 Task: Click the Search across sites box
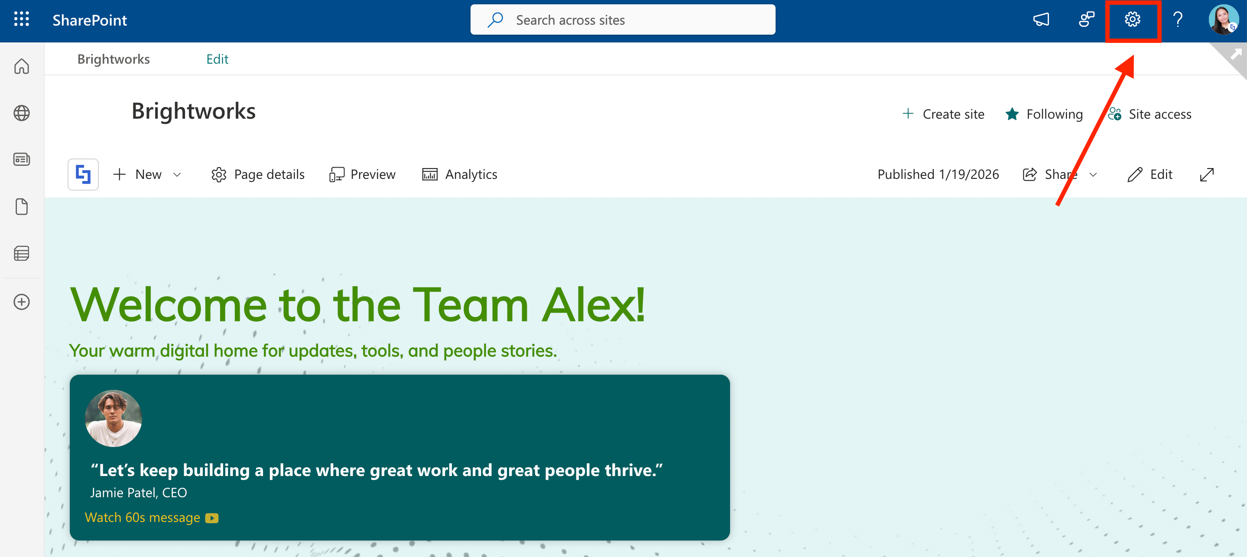(x=623, y=20)
